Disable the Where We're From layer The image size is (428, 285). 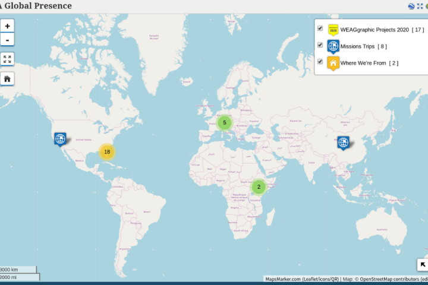(320, 62)
